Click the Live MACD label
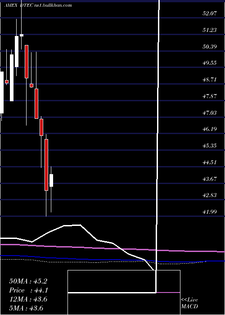 coord(189,303)
